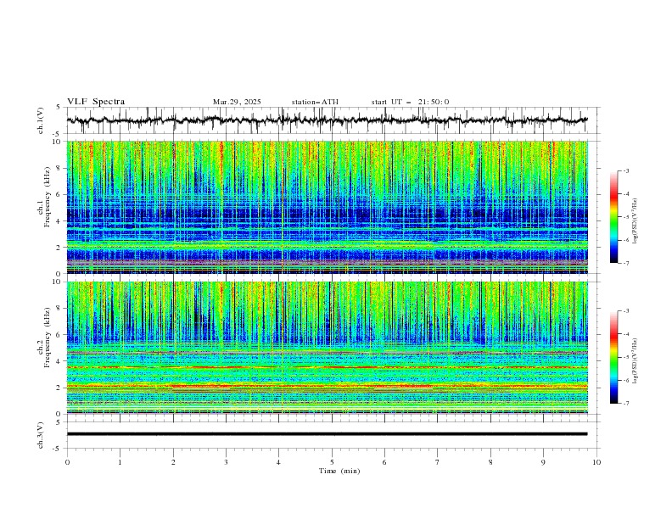Click the "Time (min)" axis title

339,471
